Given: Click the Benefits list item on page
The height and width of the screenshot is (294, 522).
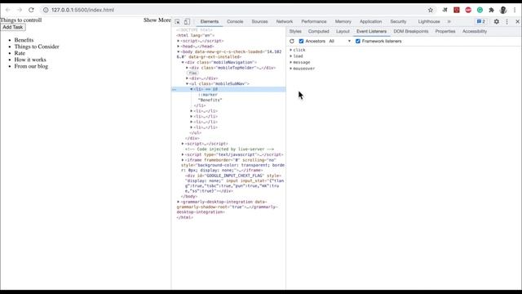Looking at the screenshot, I should coord(24,40).
